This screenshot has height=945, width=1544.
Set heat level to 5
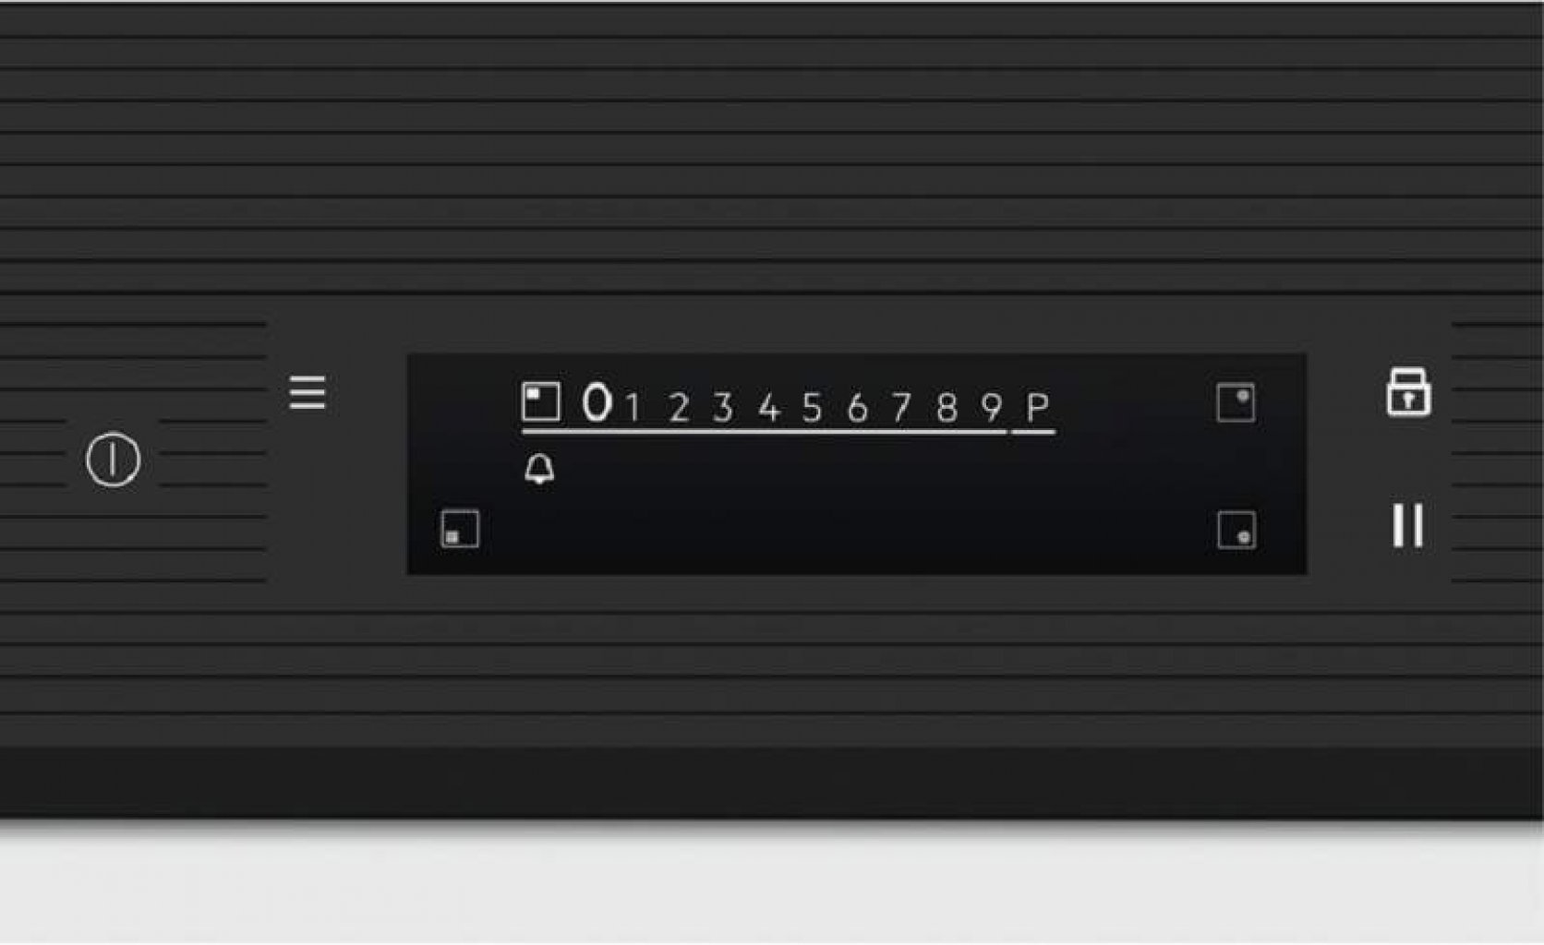(x=812, y=407)
